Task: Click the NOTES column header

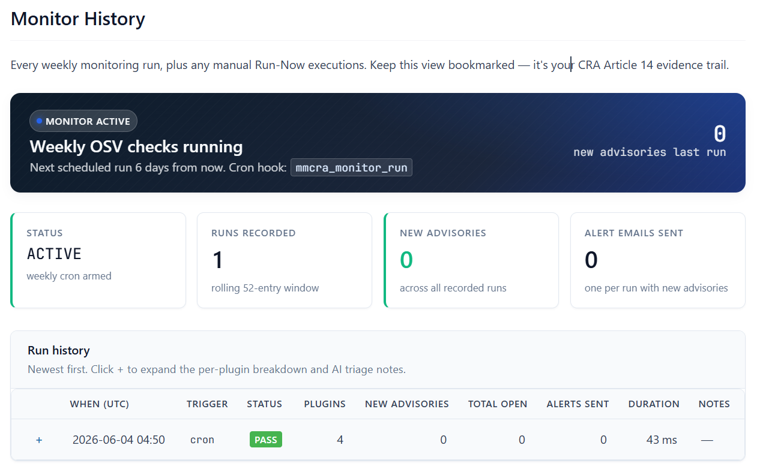Action: point(714,404)
